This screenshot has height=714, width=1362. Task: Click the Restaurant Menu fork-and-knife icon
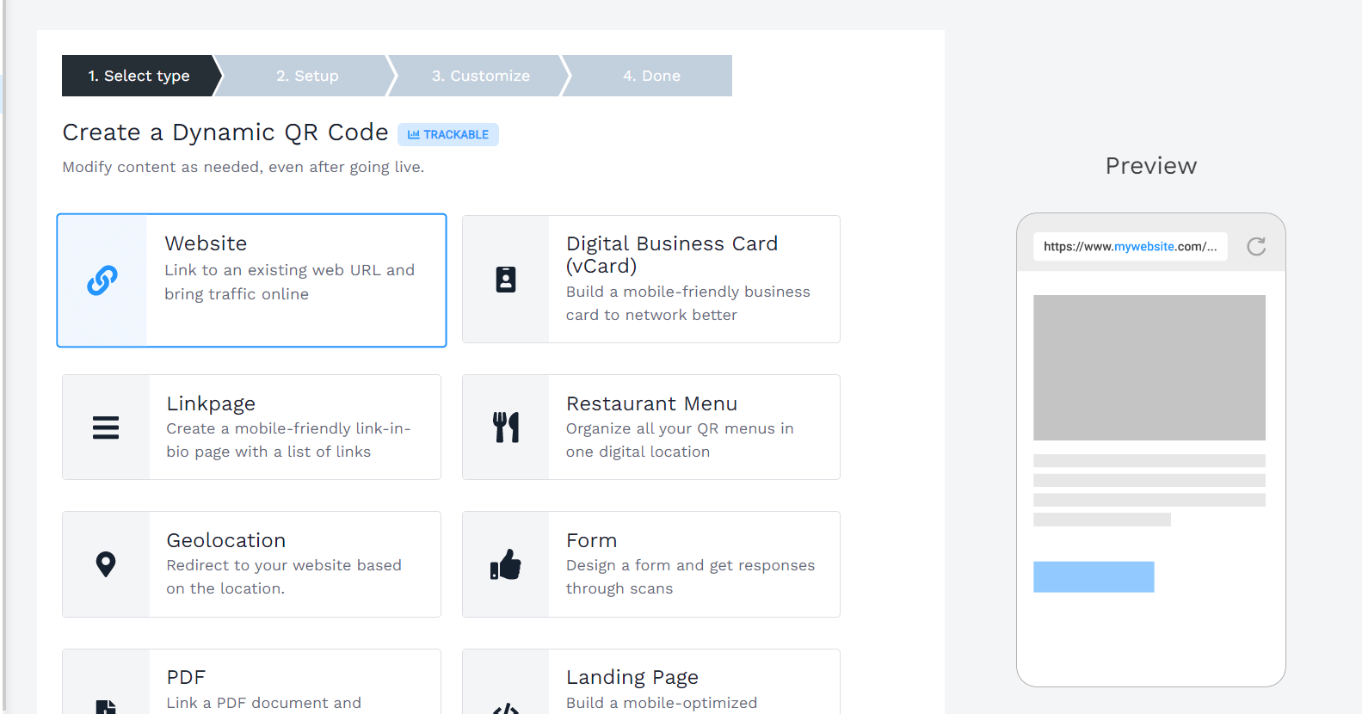pos(506,428)
